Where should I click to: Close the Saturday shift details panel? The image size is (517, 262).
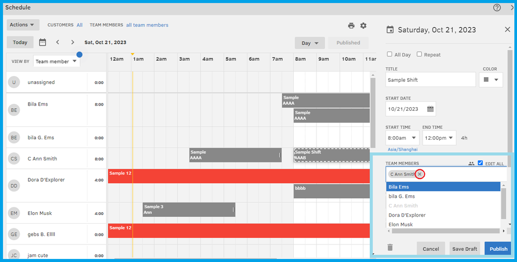click(x=508, y=30)
